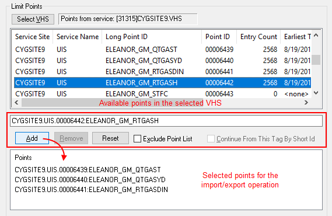
Task: Click the list's vertical scroll up arrow
Action: 316,36
